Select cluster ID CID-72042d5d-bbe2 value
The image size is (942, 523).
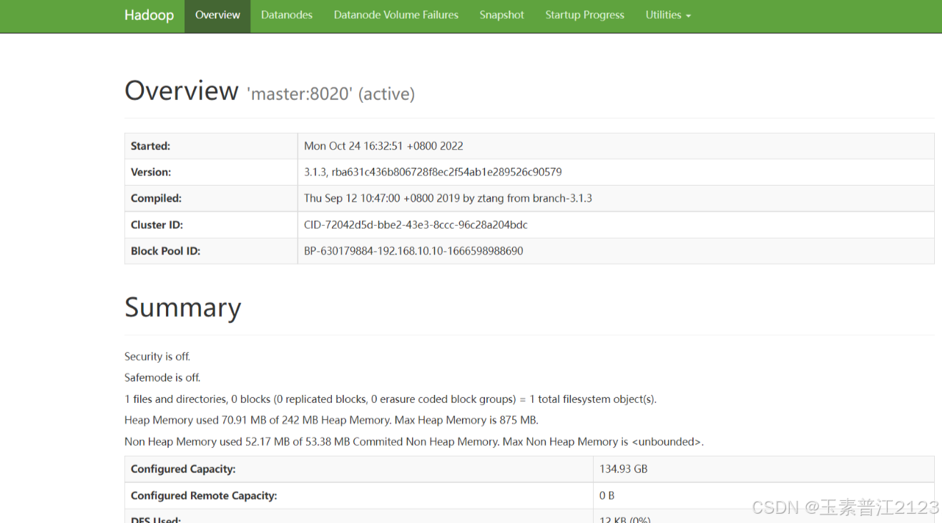(x=416, y=224)
